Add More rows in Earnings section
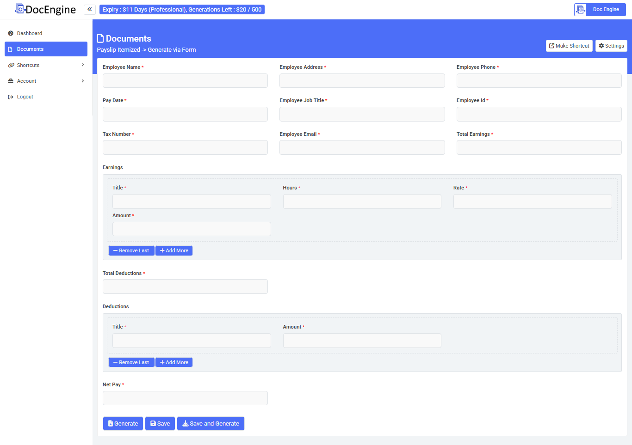 (174, 250)
